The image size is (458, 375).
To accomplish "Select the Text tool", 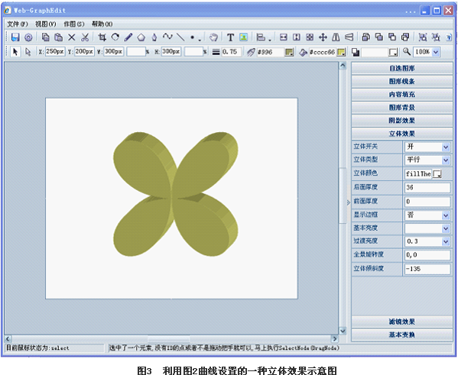I will point(230,37).
